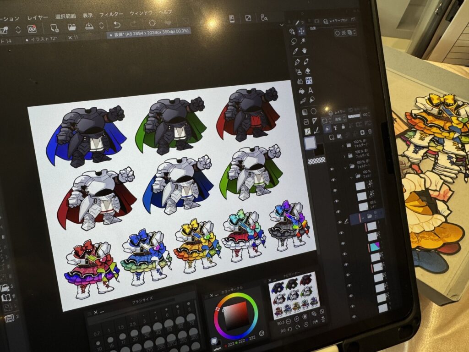Screen dimensions: 469x352
Task: Expand the フォルダー7 layer folder
Action: 344,145
